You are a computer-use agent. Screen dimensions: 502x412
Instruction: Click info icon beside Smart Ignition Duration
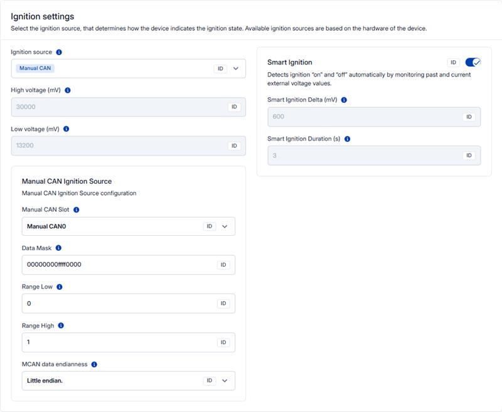pyautogui.click(x=347, y=139)
